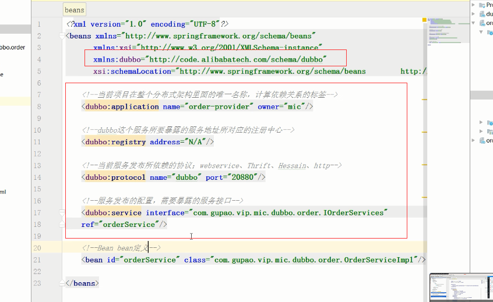
Task: Click the 'Bean bean定义' comment on line 20
Action: (x=121, y=248)
